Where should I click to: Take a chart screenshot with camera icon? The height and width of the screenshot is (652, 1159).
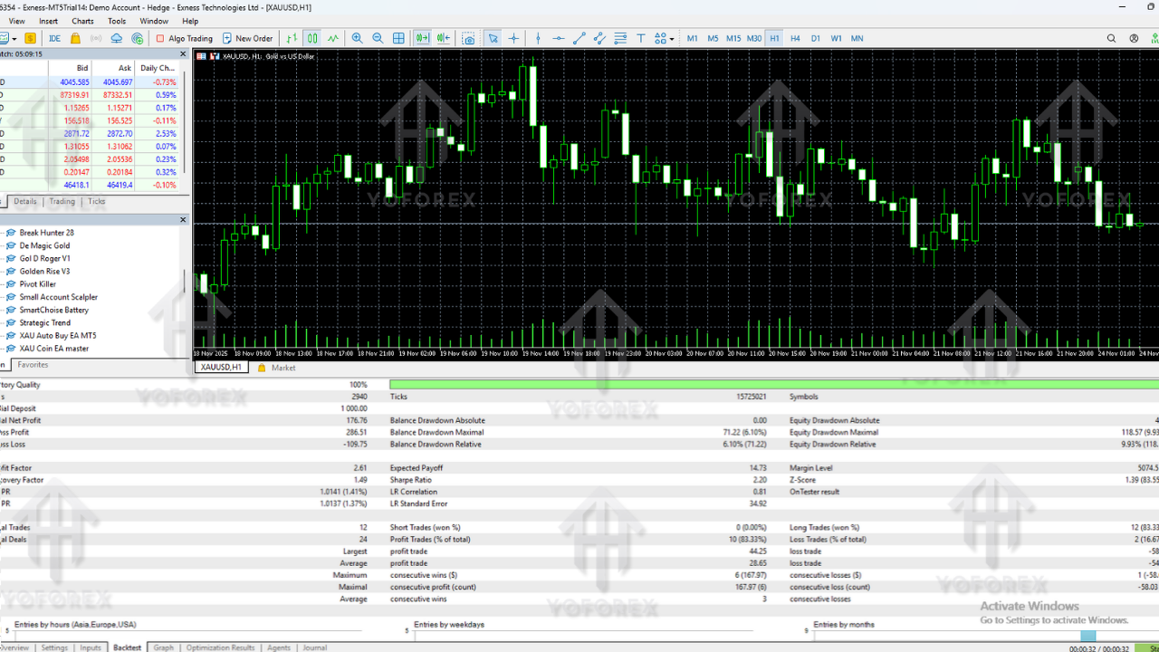(468, 39)
